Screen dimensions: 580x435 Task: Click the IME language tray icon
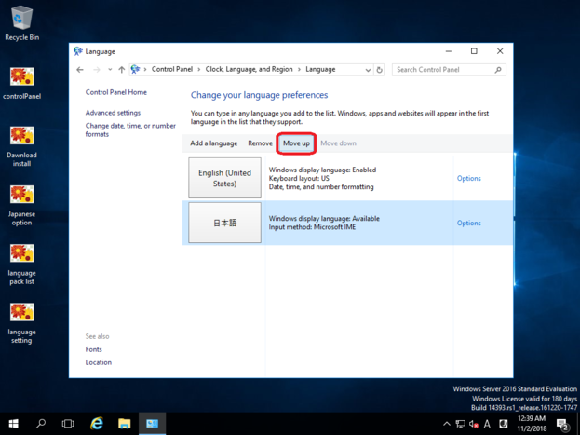[503, 424]
